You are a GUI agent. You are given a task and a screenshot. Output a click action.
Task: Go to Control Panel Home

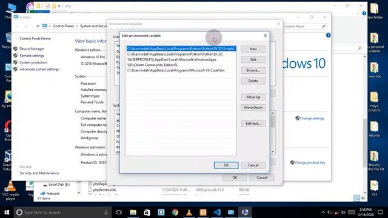point(35,39)
